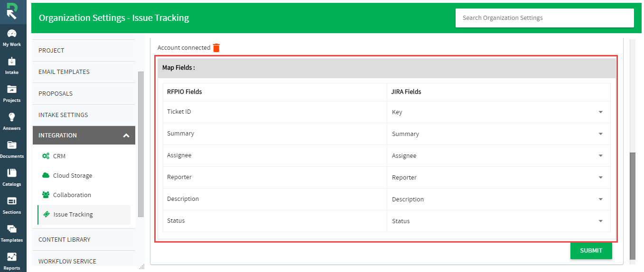The image size is (644, 272).
Task: Open PROPOSALS settings
Action: pyautogui.click(x=84, y=93)
